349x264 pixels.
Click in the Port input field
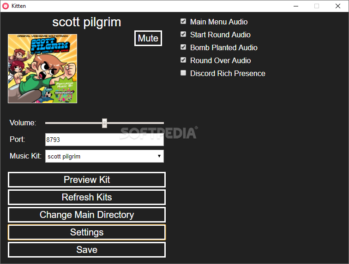[104, 140]
